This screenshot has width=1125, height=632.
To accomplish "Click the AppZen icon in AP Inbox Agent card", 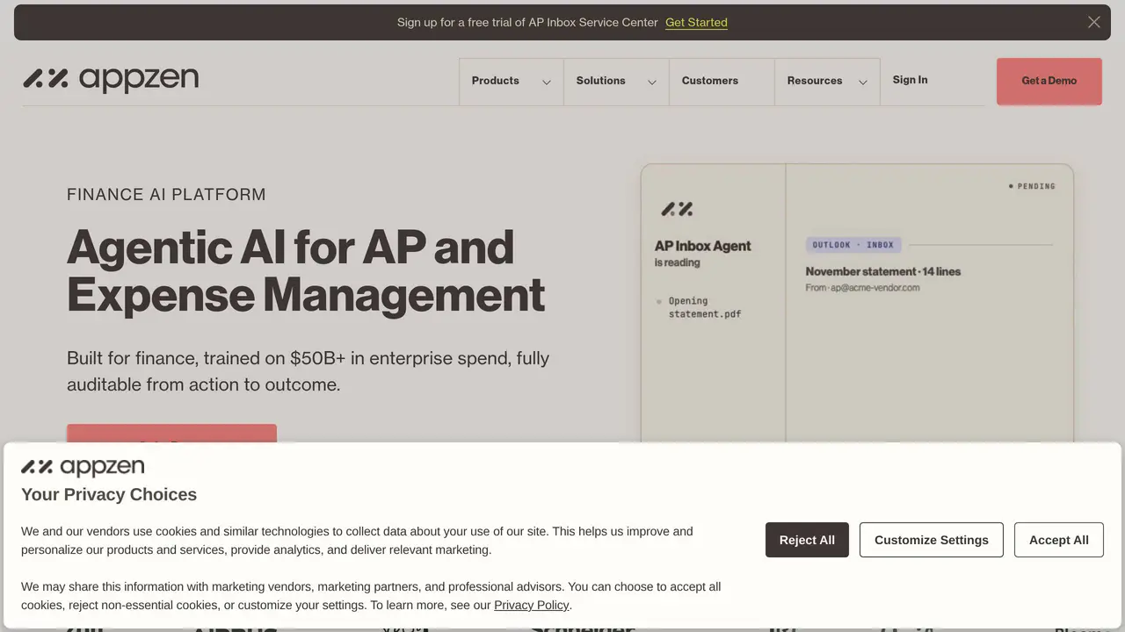I will coord(677,209).
